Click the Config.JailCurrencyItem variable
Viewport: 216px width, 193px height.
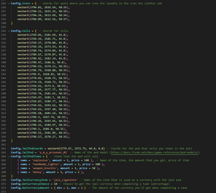29,180
